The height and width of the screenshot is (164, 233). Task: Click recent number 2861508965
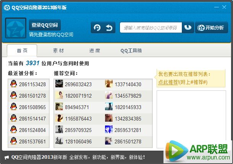pyautogui.click(x=32, y=107)
